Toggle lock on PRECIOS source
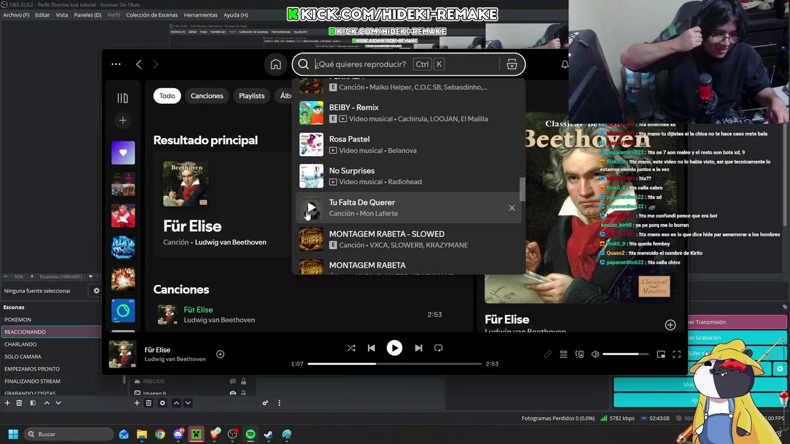790x444 pixels. click(x=243, y=382)
